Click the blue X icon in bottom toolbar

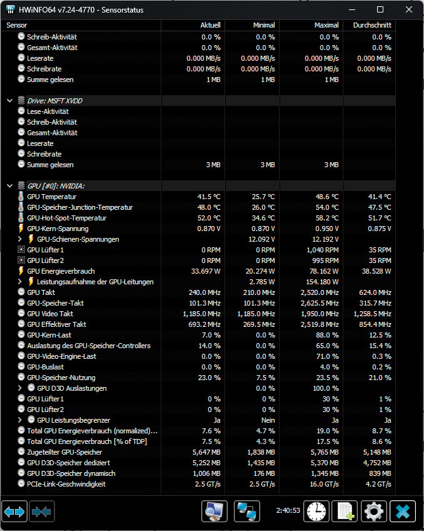[403, 512]
